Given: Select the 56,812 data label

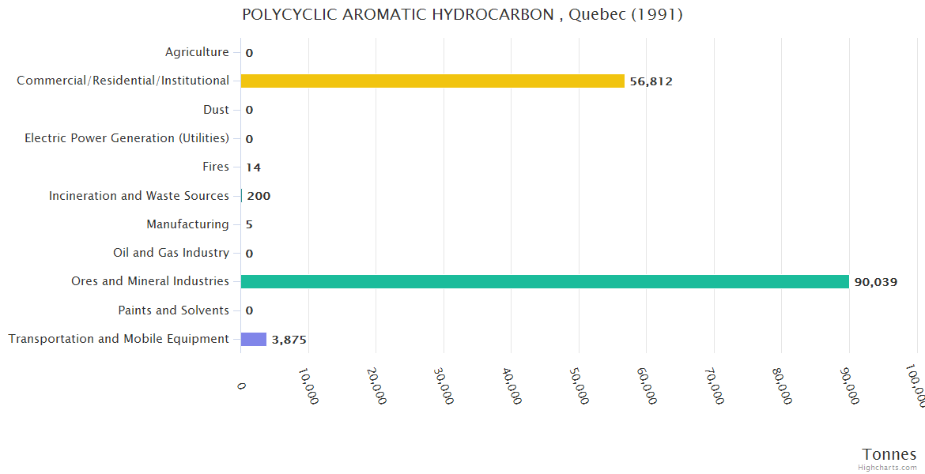Looking at the screenshot, I should (651, 81).
